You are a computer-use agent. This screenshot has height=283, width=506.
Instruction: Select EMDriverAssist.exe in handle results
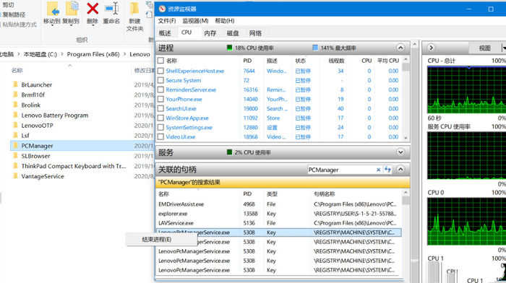click(279, 204)
